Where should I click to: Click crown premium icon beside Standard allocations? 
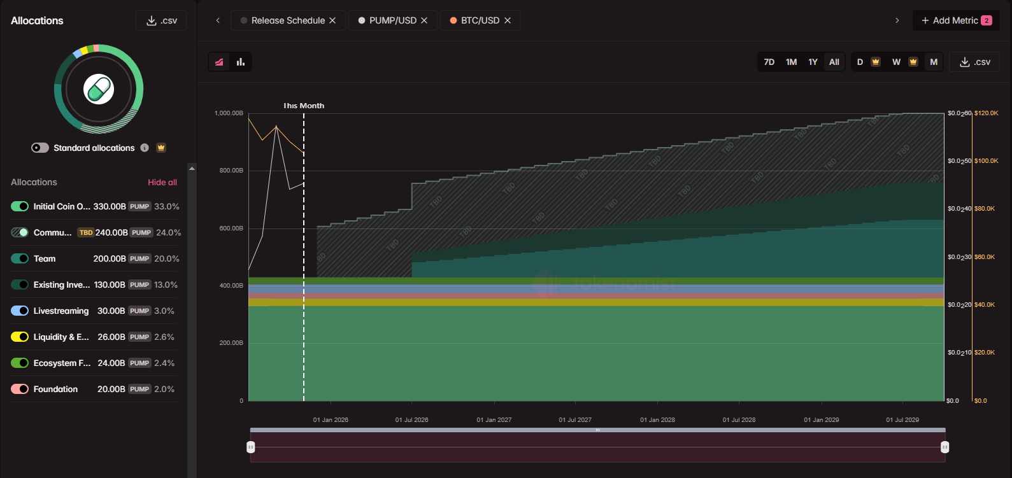point(161,148)
